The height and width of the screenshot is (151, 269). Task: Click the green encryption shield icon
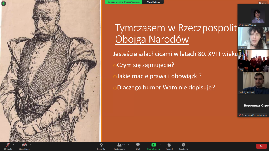(3, 3)
